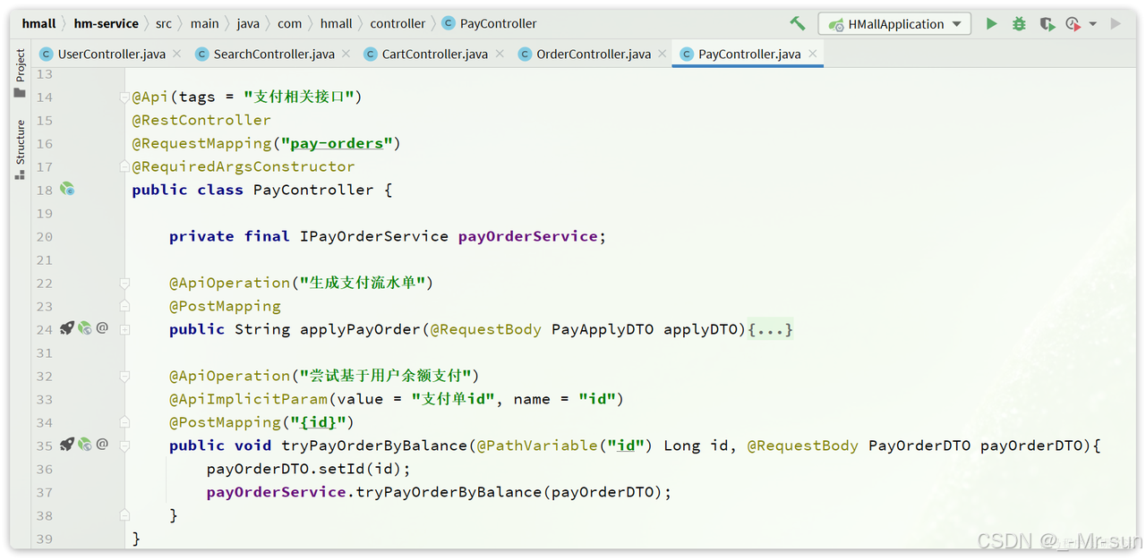
Task: Expand folded applyPayOrder method on line 24
Action: 125,329
